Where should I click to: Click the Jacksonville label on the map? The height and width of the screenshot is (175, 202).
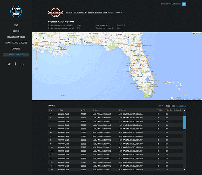(140, 43)
